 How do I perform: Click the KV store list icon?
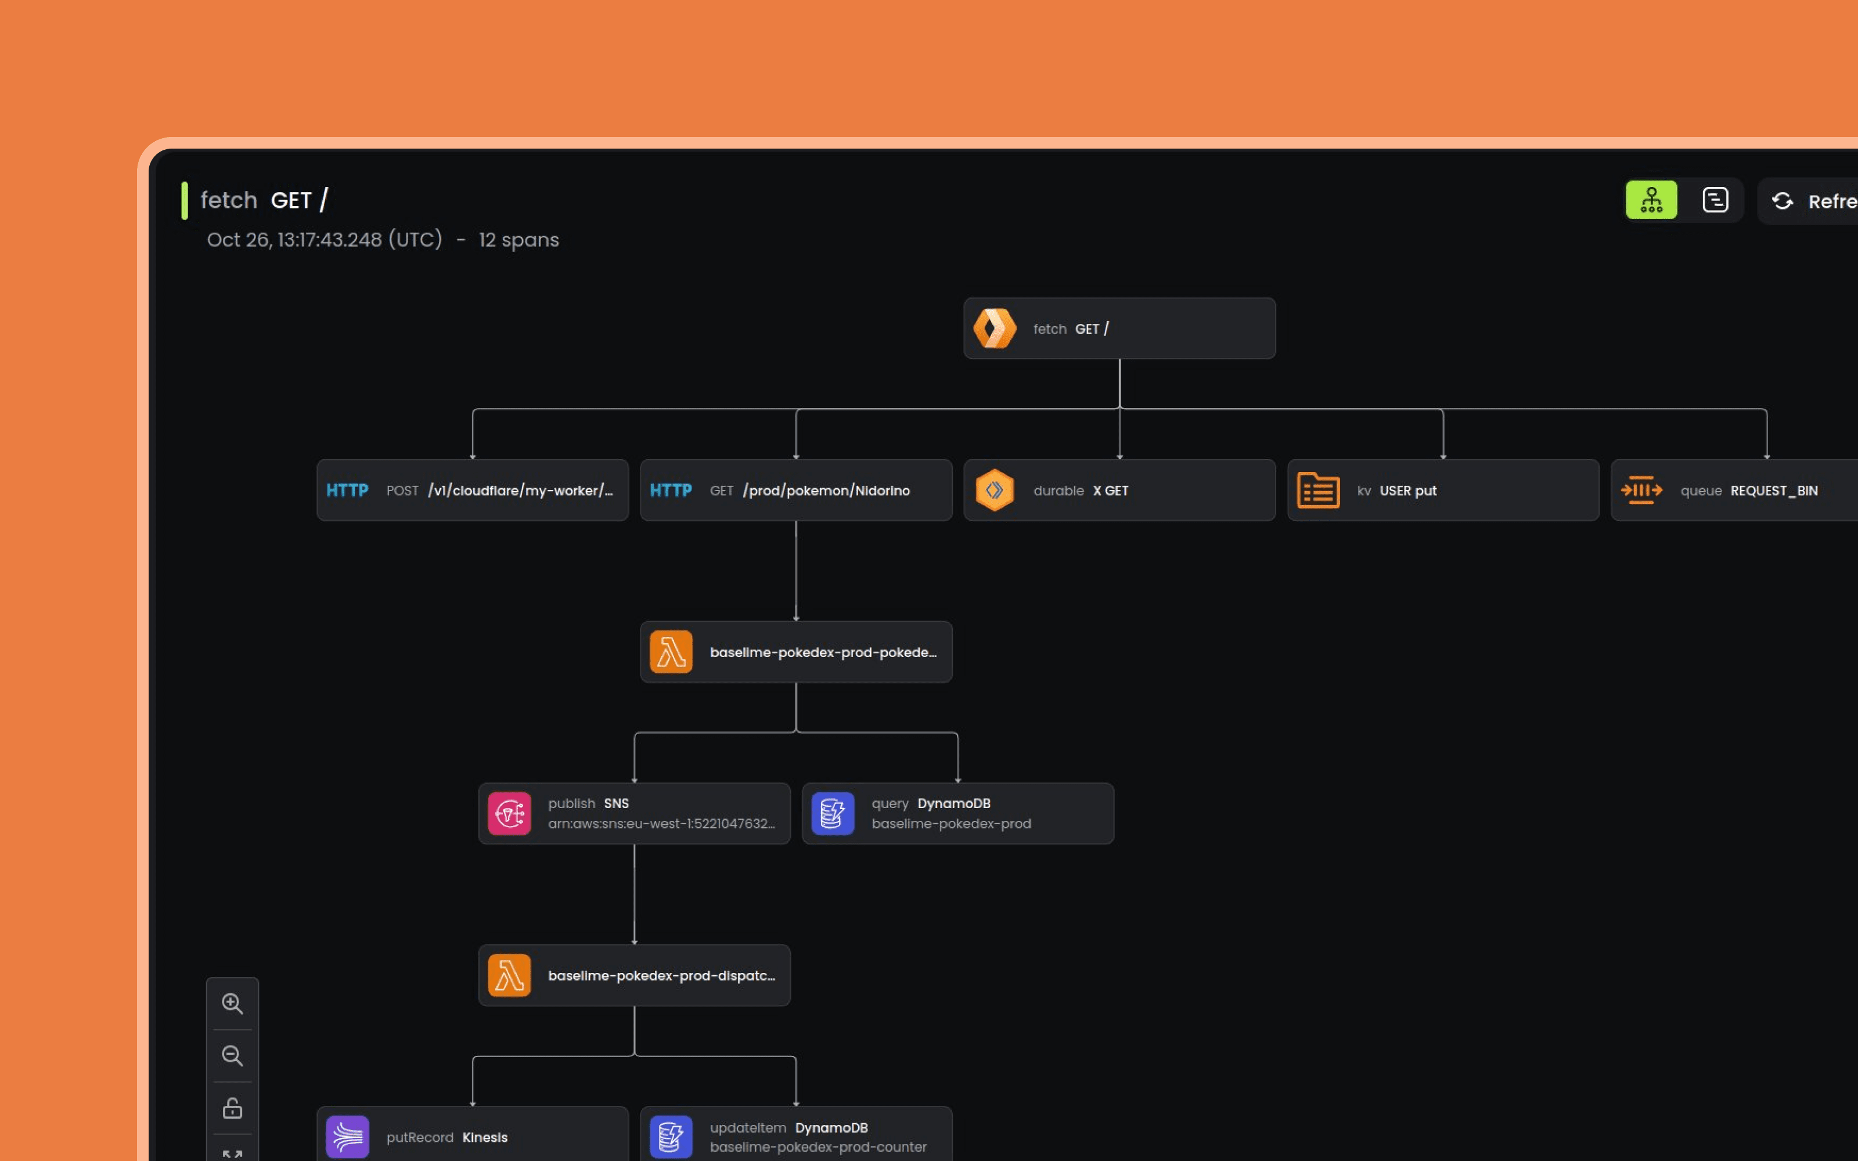(1318, 490)
